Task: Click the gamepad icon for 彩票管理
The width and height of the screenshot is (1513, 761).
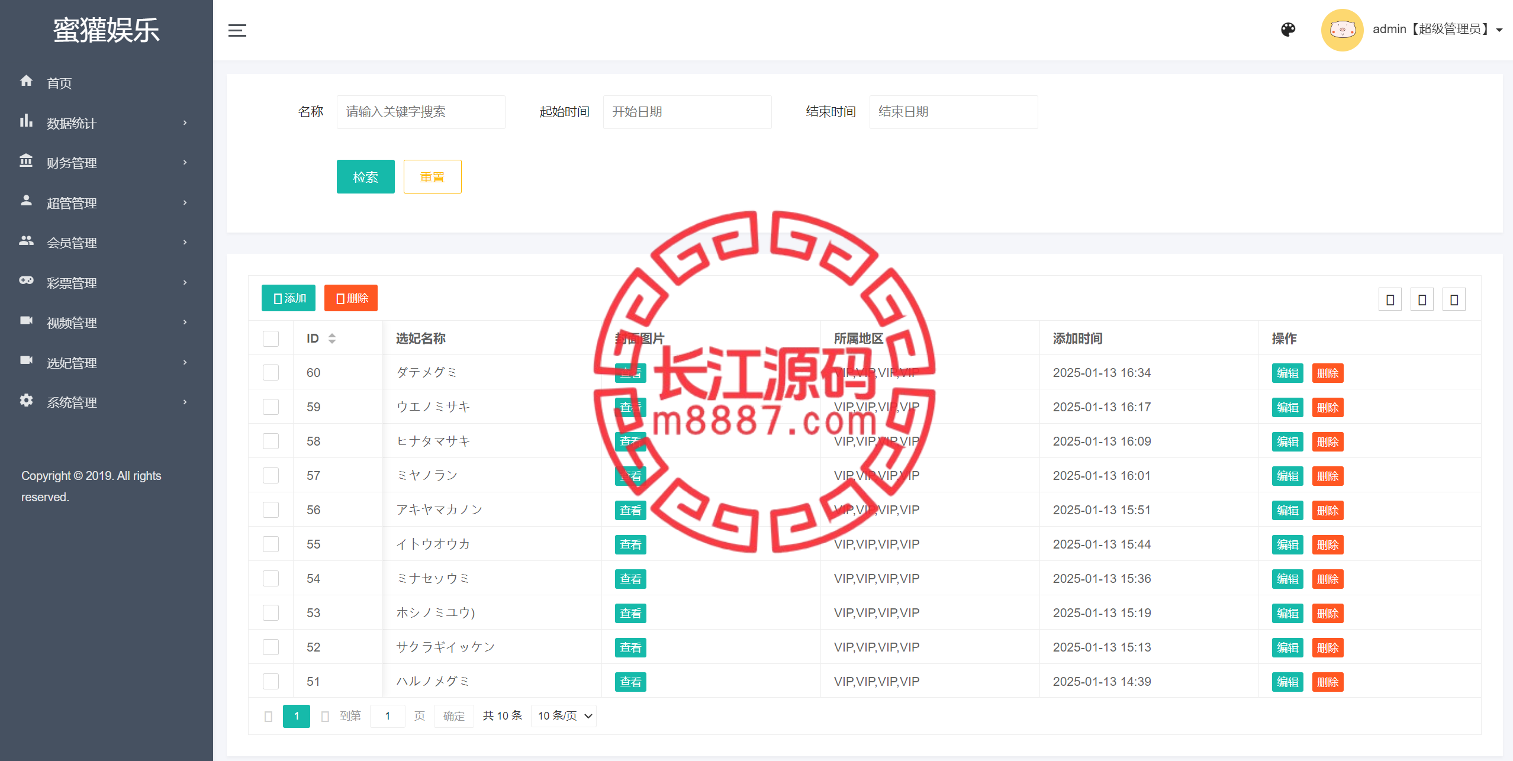Action: [x=26, y=280]
